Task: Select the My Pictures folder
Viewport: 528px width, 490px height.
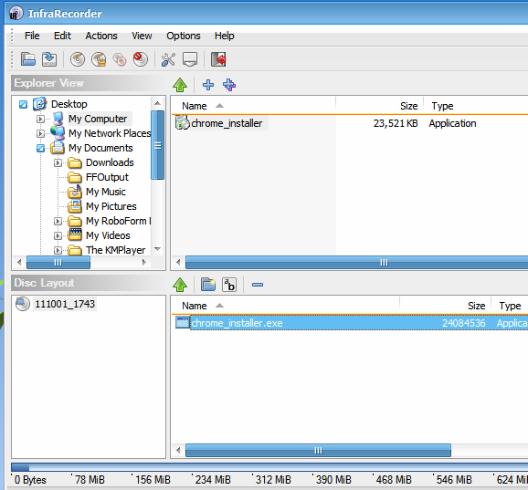Action: [x=111, y=206]
